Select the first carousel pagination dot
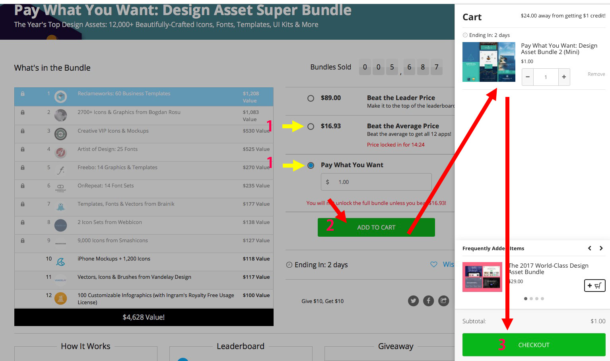The width and height of the screenshot is (610, 361). (526, 299)
